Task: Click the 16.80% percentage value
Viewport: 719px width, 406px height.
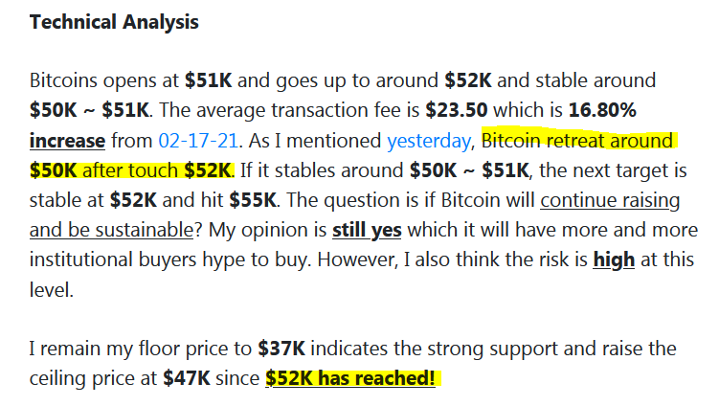Action: click(602, 110)
